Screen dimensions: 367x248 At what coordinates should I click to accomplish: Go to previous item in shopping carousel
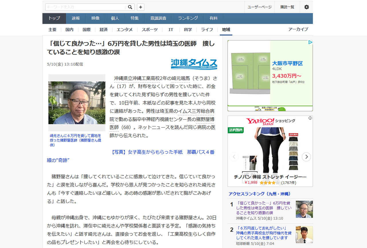(234, 157)
